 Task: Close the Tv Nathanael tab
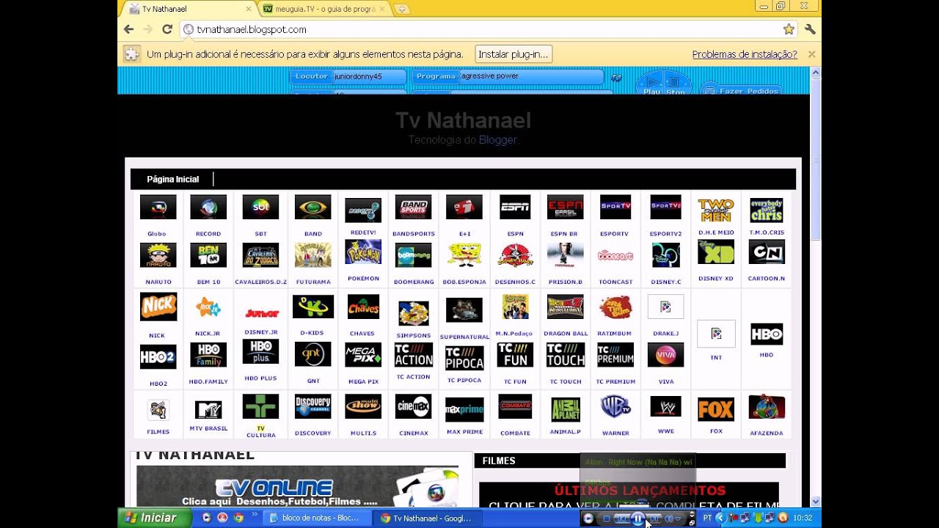point(248,10)
